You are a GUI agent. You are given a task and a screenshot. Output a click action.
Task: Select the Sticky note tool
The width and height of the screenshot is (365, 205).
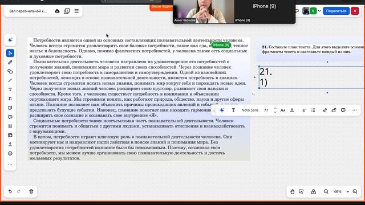pos(10,108)
